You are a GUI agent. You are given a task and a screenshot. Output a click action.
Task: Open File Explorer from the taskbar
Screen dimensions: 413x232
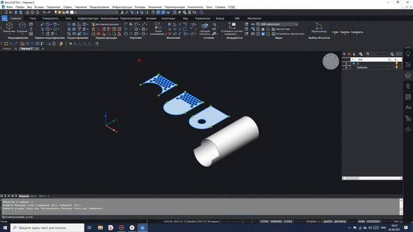[x=101, y=227]
